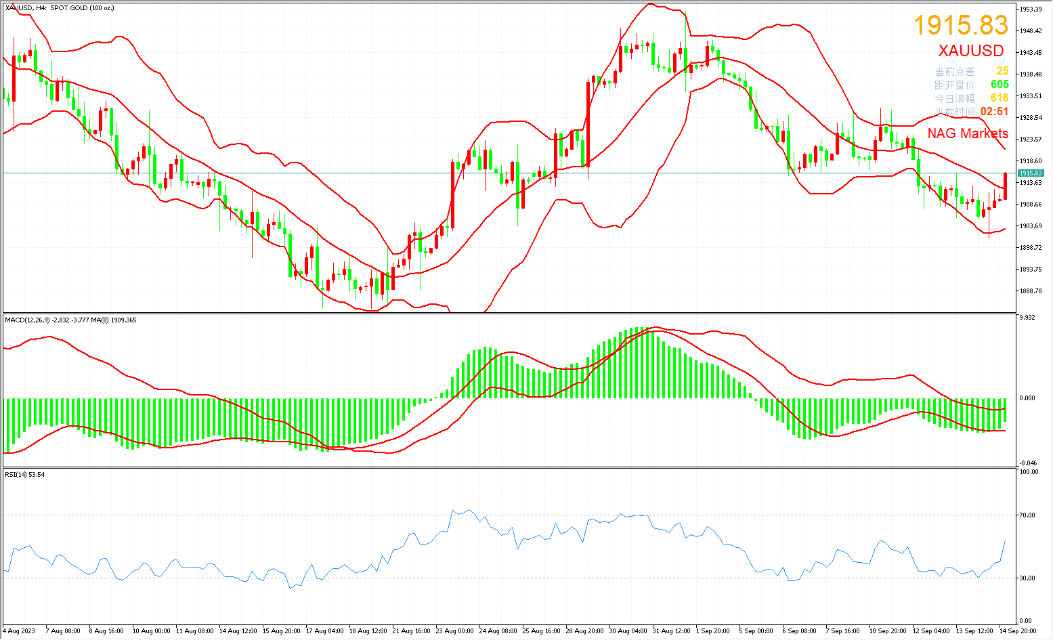Click the time axis label 10 Aug 00:00

(x=152, y=631)
